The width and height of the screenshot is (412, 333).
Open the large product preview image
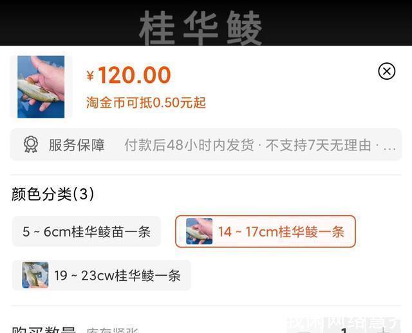pyautogui.click(x=41, y=87)
